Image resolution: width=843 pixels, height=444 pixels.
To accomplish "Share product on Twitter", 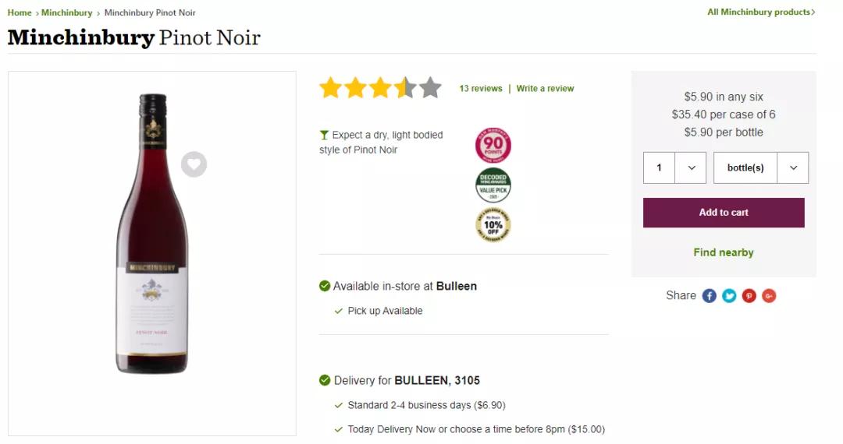I will click(729, 296).
